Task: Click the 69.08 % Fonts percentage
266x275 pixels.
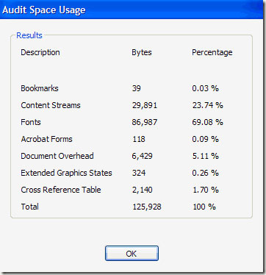Action: pyautogui.click(x=207, y=122)
